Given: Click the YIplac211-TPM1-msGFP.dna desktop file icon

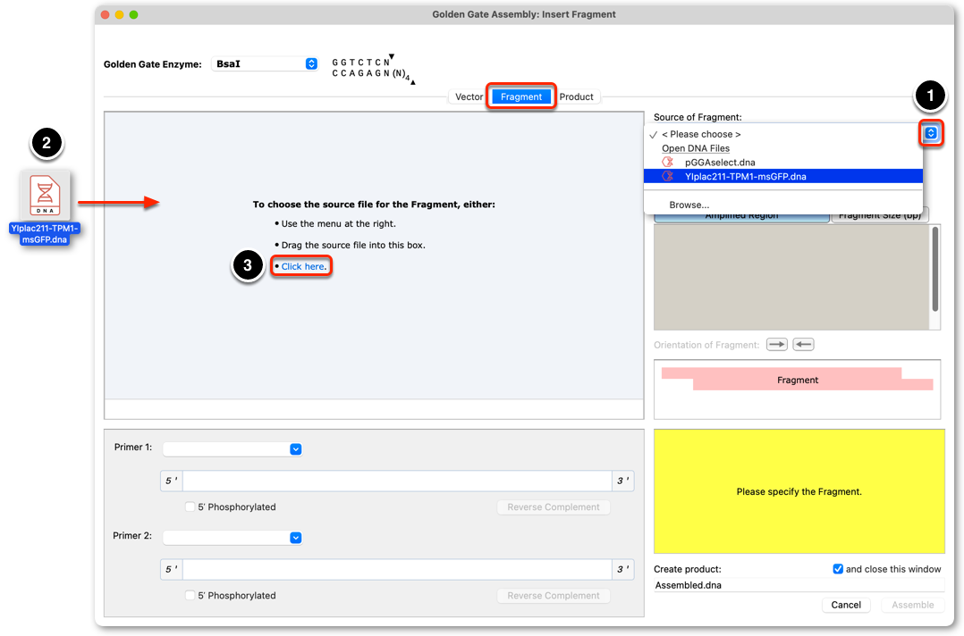Looking at the screenshot, I should (x=45, y=196).
